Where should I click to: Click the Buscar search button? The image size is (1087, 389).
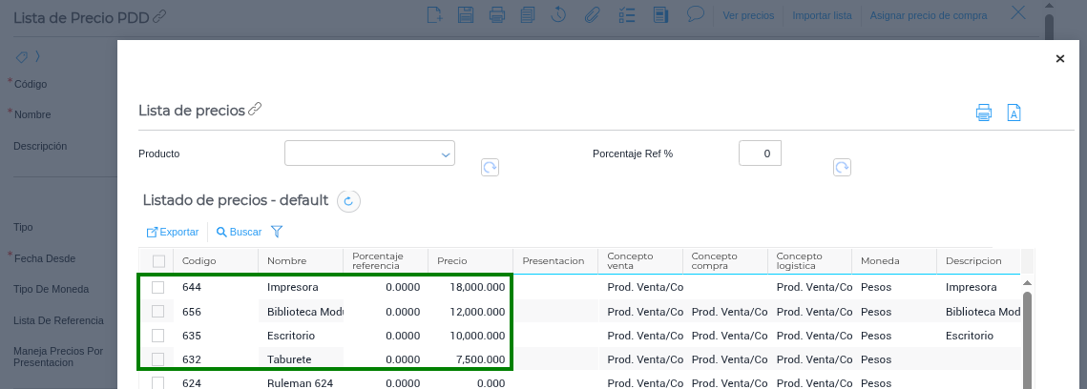point(239,232)
